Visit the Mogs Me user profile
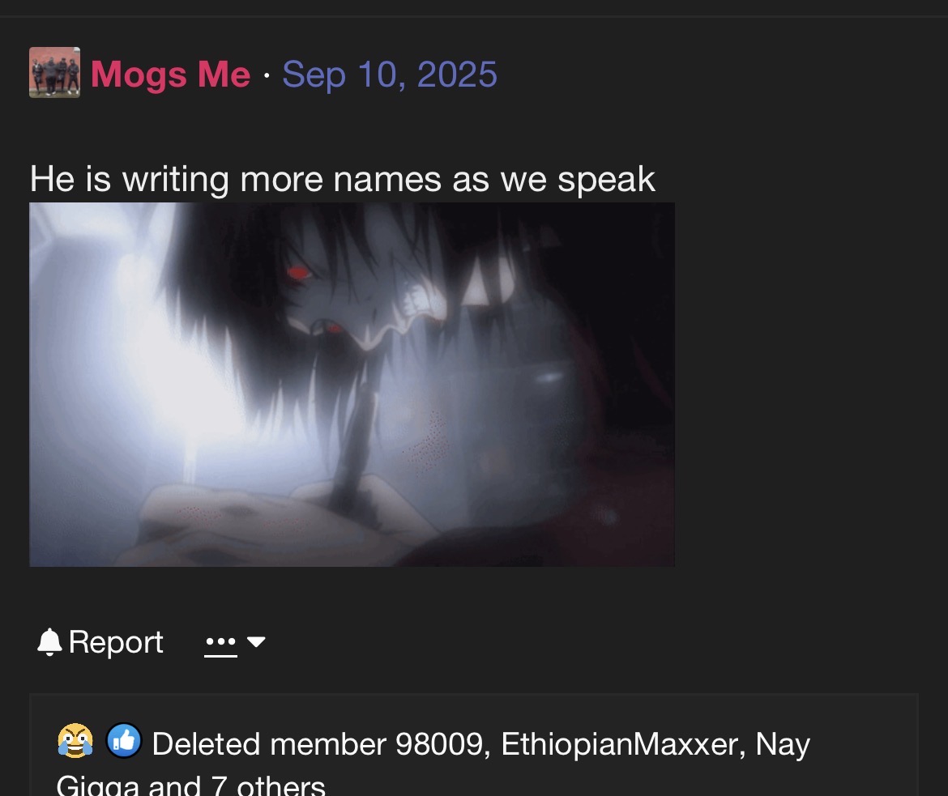This screenshot has width=948, height=796. point(170,74)
